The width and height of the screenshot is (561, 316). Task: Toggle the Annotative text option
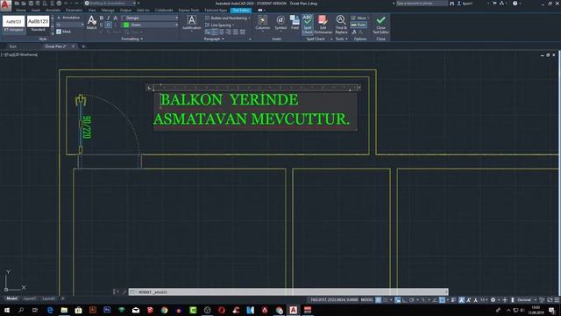point(68,18)
